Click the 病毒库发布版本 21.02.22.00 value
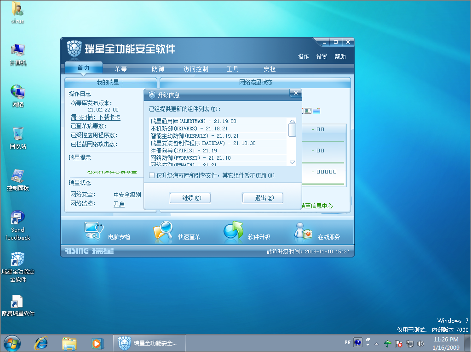The height and width of the screenshot is (352, 471). (103, 110)
